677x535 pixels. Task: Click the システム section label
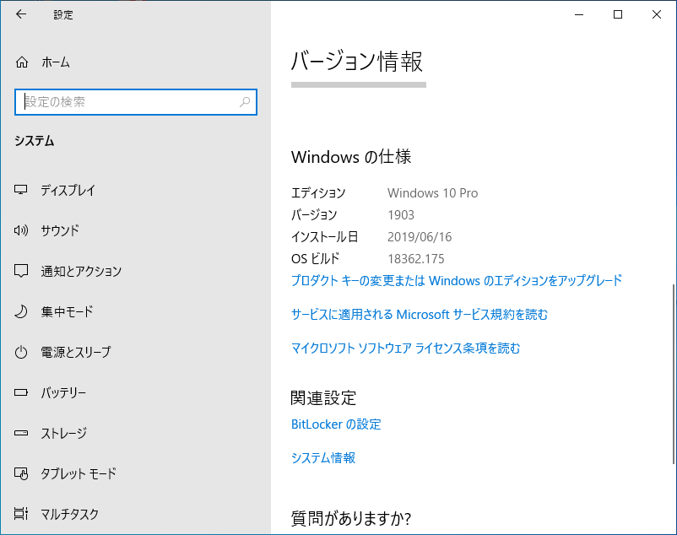35,141
